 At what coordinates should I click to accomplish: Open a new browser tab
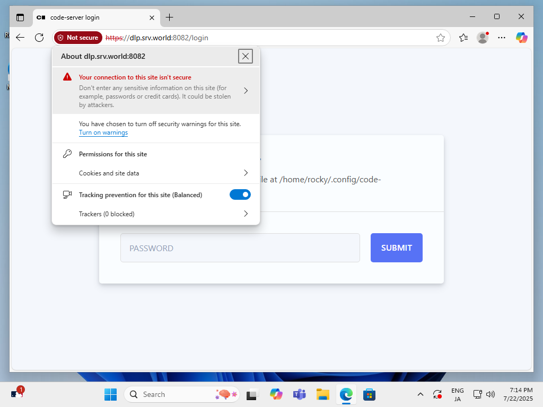(169, 17)
